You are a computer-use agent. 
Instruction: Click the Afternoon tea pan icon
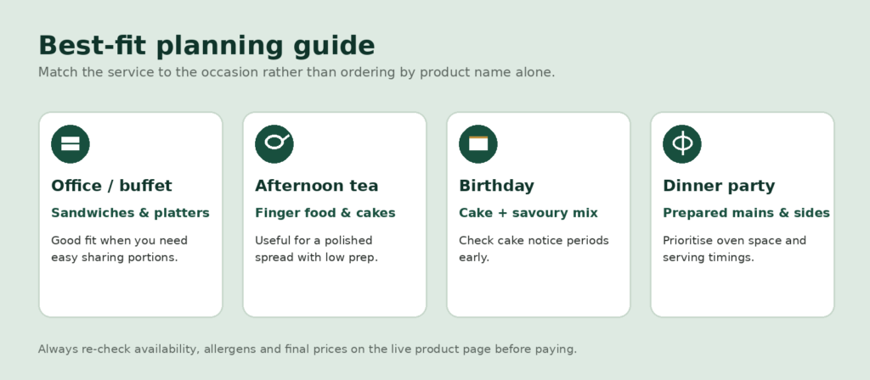coord(274,144)
